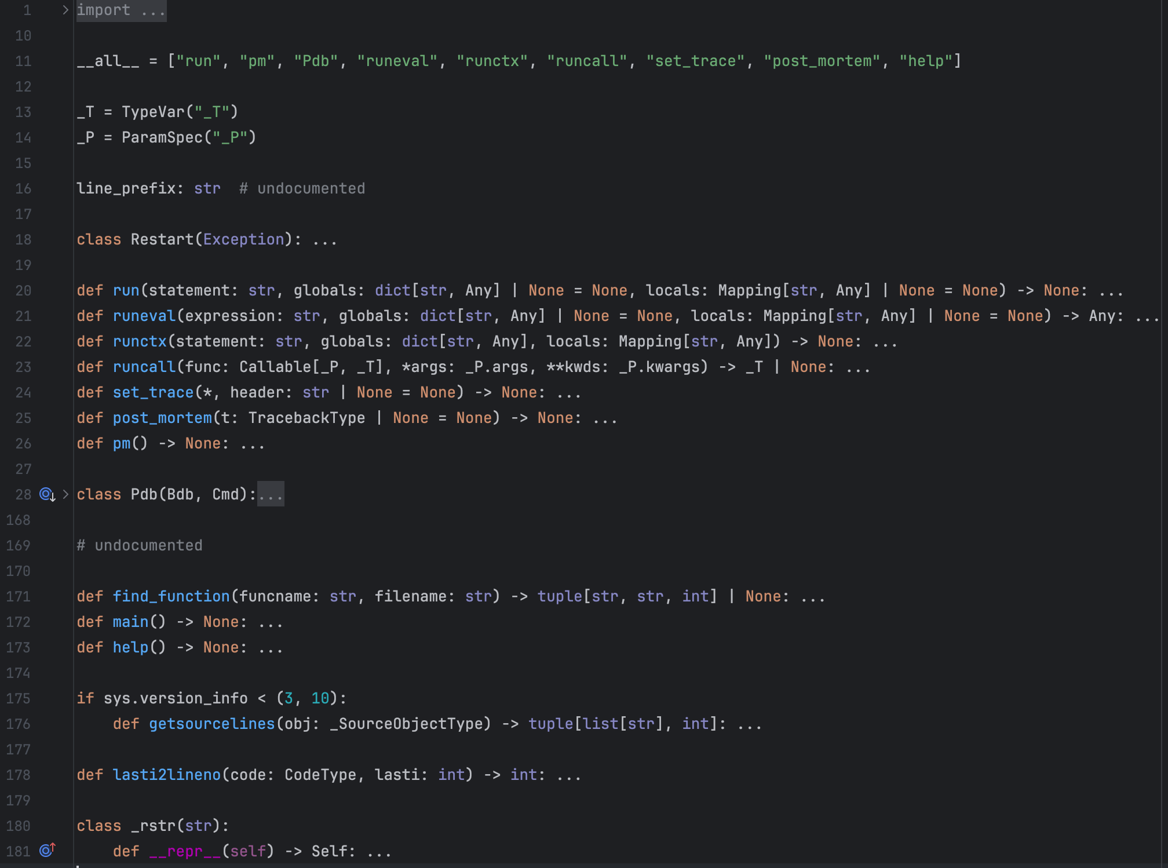Click the '__all__' variable name
Image resolution: width=1168 pixels, height=868 pixels.
click(x=108, y=61)
